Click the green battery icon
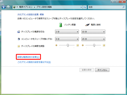The width and height of the screenshot is (127, 95). click(x=60, y=25)
